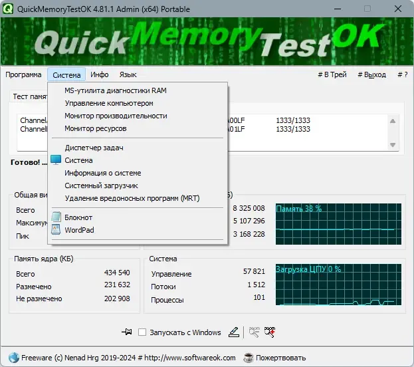Click the Память 38 % graph
Screen dimensions: 414x367
click(x=338, y=224)
